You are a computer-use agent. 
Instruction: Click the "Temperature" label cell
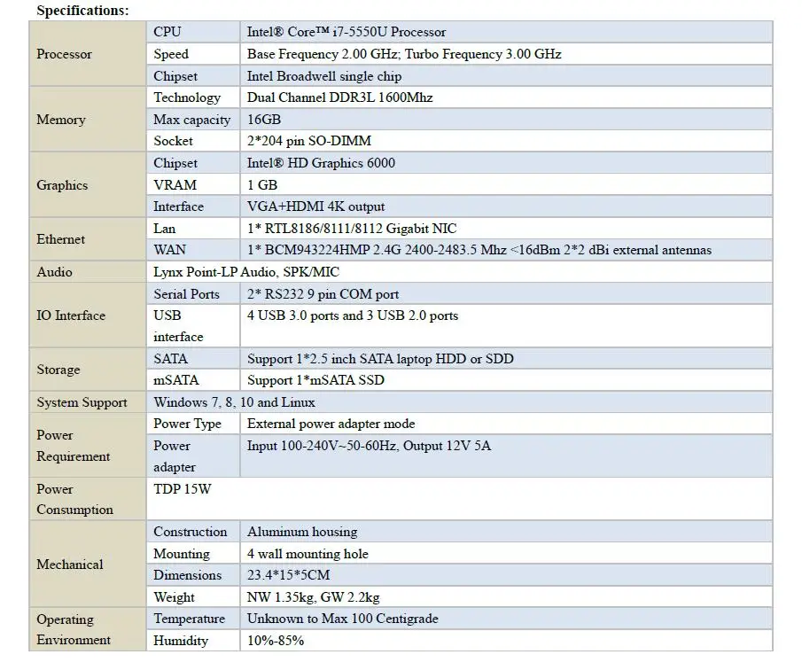pos(193,619)
